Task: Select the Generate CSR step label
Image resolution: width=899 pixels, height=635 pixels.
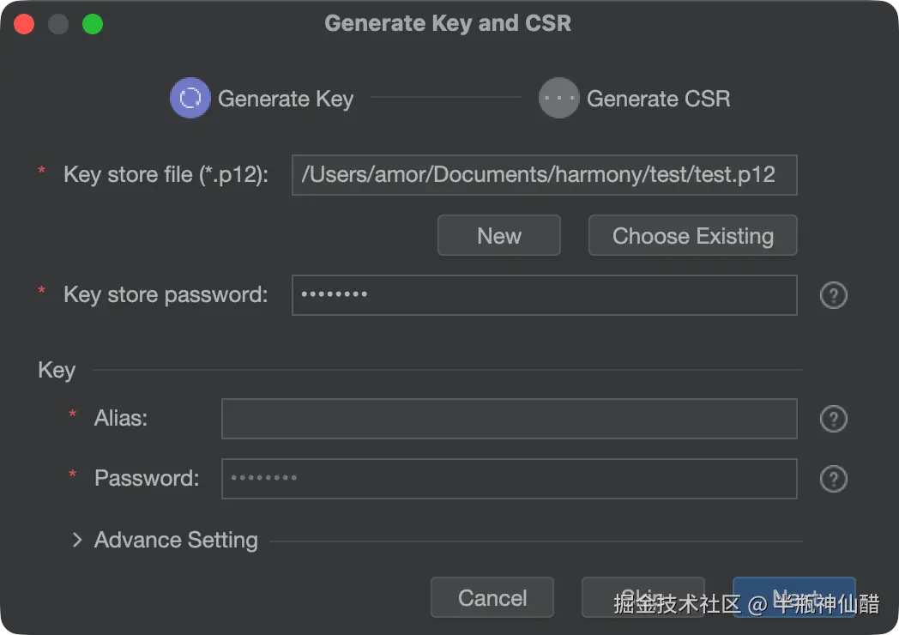Action: (658, 99)
